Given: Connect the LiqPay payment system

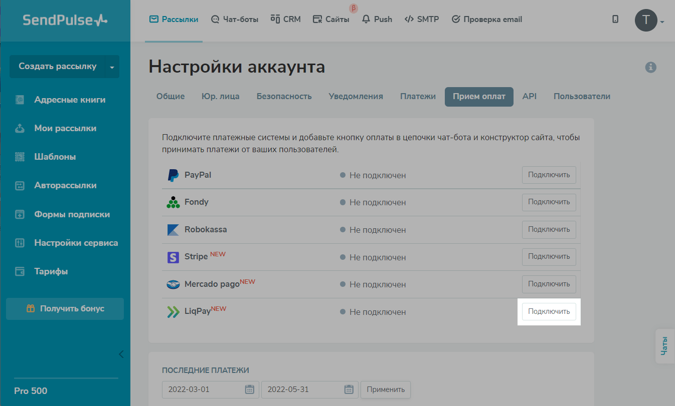Looking at the screenshot, I should (x=549, y=311).
